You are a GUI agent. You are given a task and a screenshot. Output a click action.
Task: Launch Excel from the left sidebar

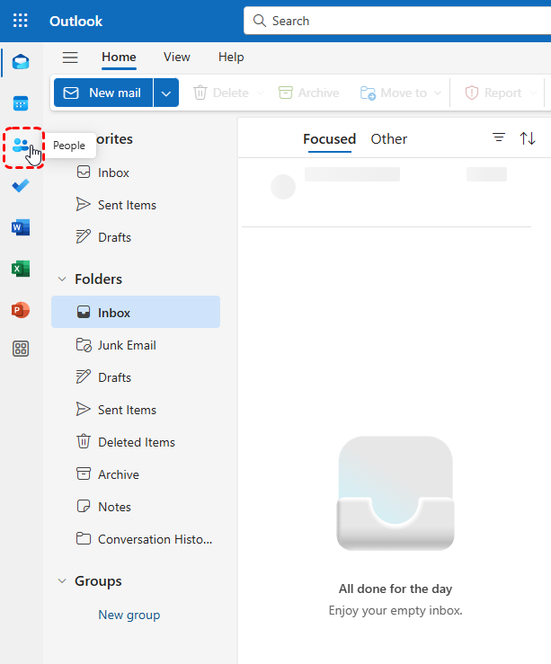(20, 269)
